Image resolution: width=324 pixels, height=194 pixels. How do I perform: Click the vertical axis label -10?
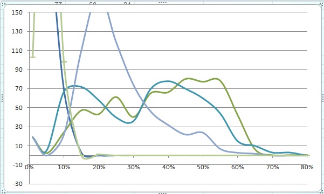click(x=17, y=165)
